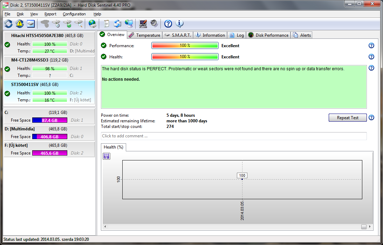Click the app icon in the title bar

click(x=5, y=5)
